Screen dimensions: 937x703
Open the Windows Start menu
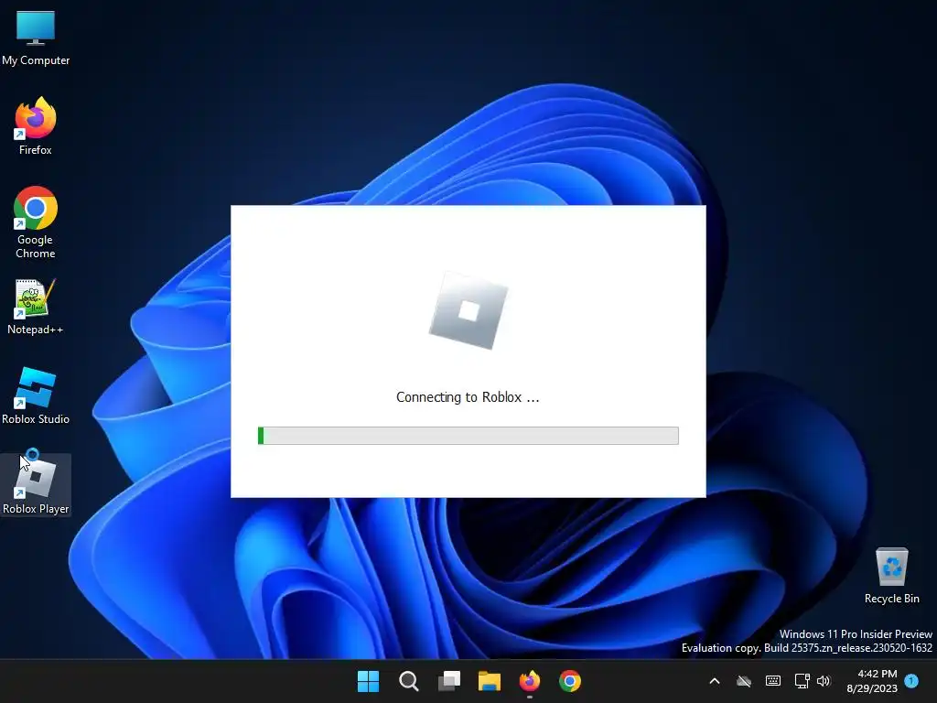pyautogui.click(x=368, y=681)
